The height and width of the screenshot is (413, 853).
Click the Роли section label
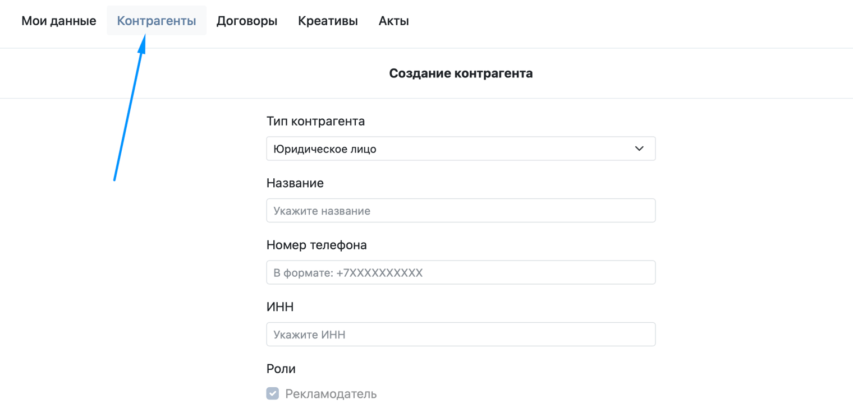pos(281,369)
